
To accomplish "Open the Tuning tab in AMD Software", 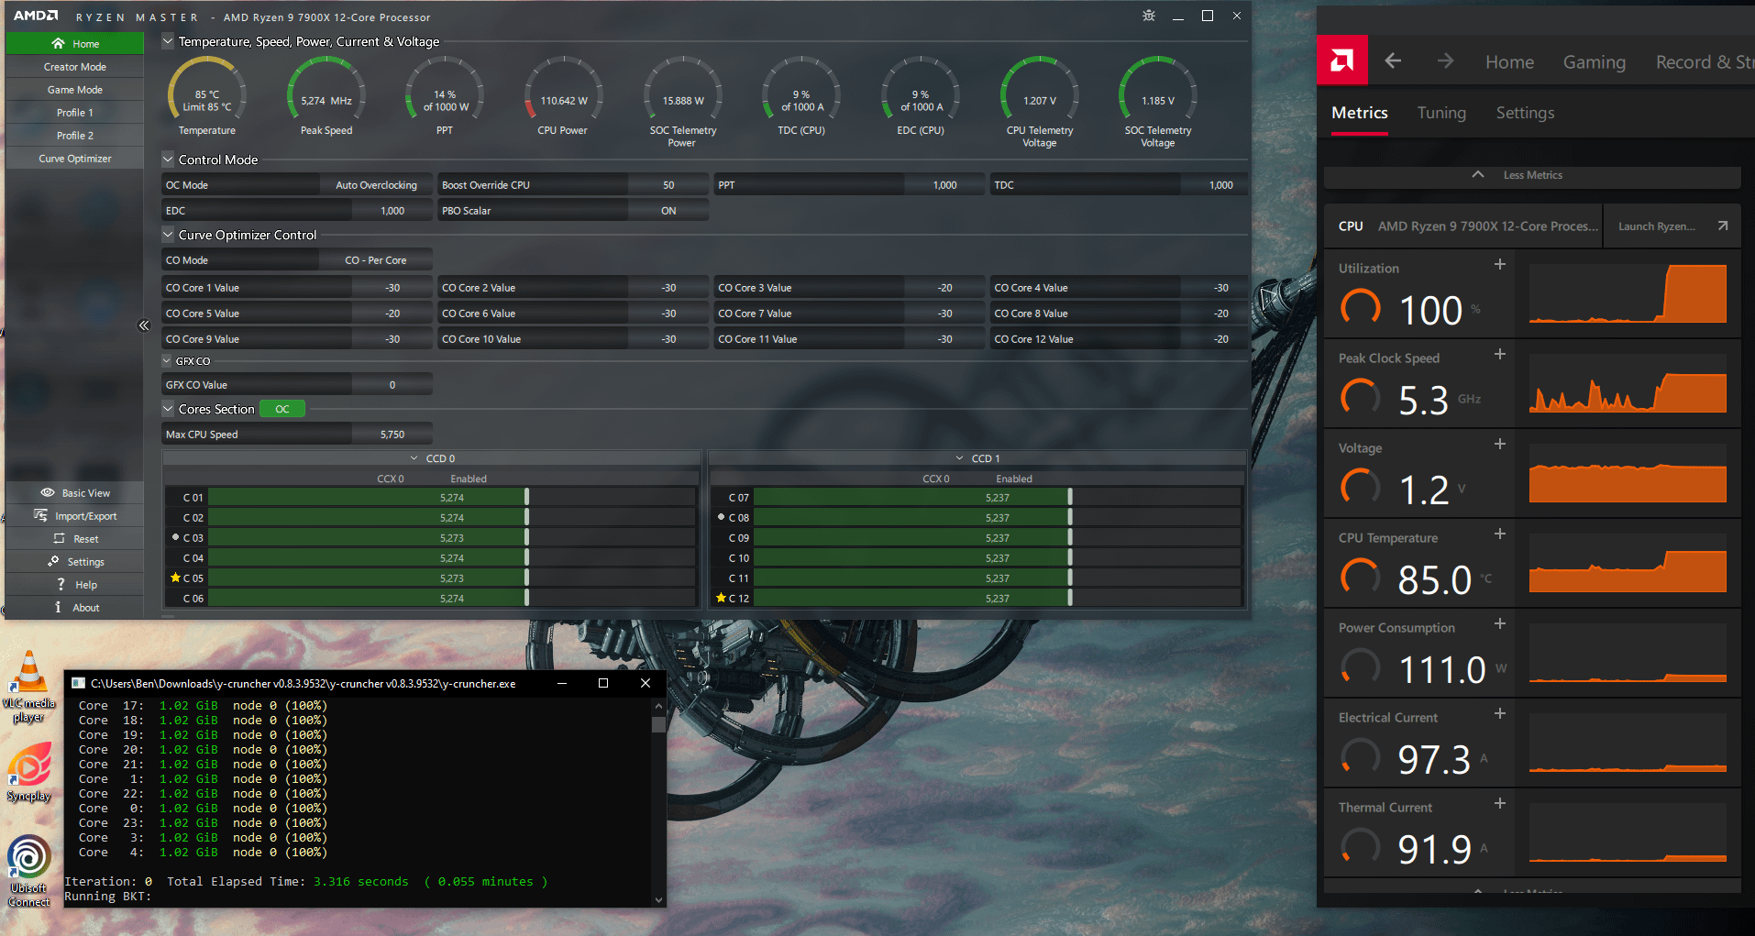I will pyautogui.click(x=1441, y=113).
